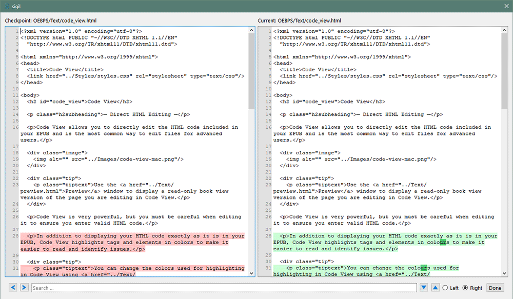The height and width of the screenshot is (299, 513).
Task: Click the previous difference left arrow button
Action: pos(13,288)
